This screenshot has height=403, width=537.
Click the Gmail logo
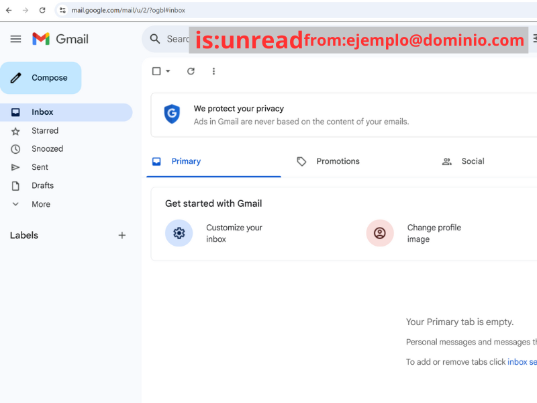[x=60, y=39]
